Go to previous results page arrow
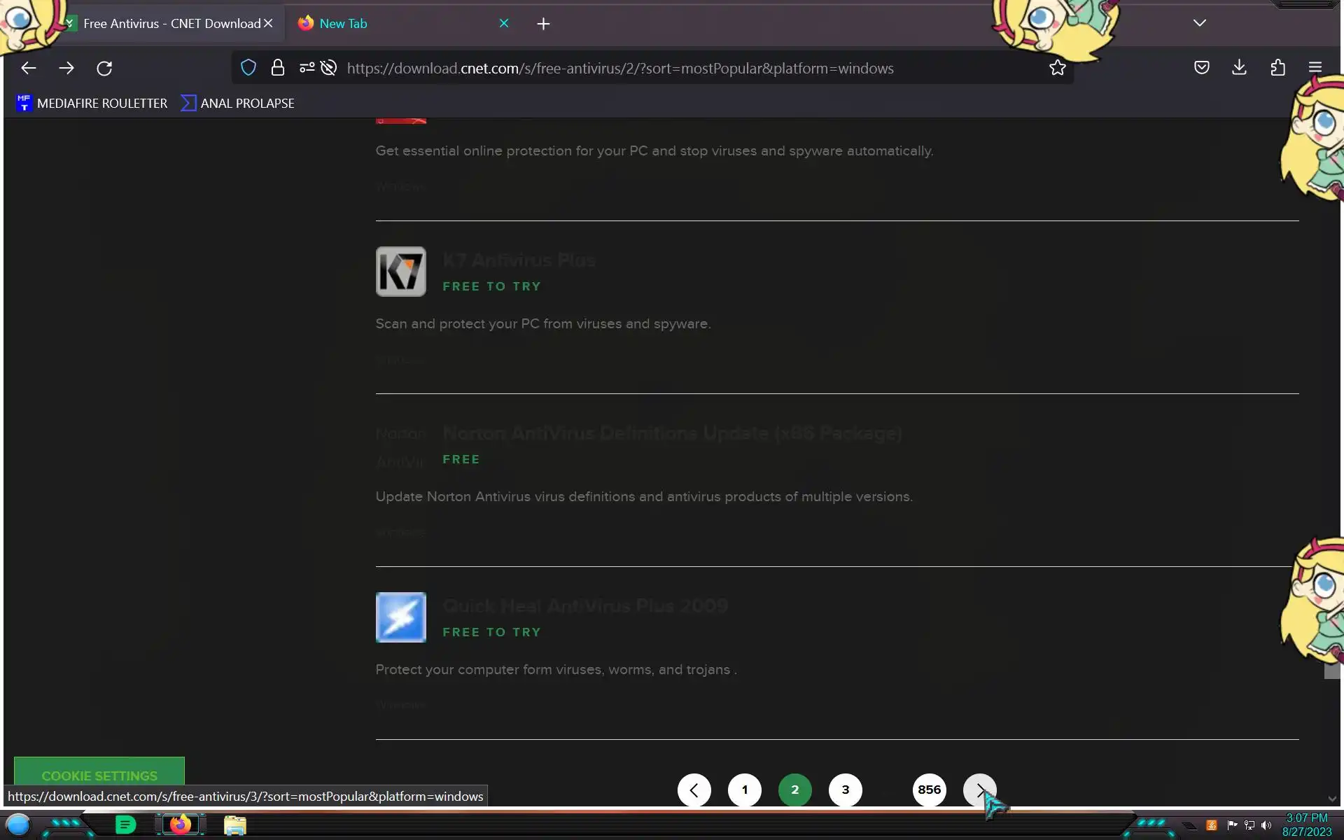 694,790
